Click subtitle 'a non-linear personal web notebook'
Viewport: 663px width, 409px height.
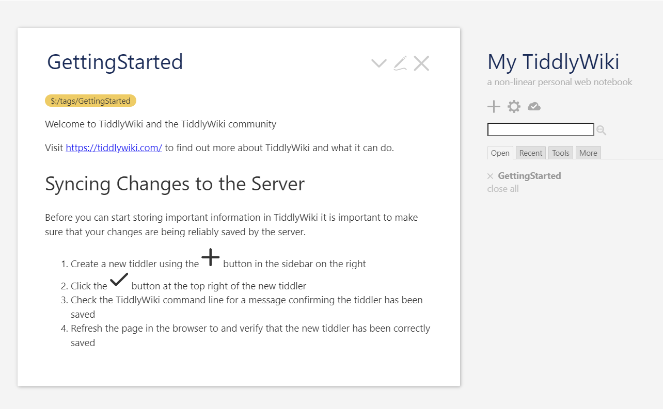[x=560, y=82]
